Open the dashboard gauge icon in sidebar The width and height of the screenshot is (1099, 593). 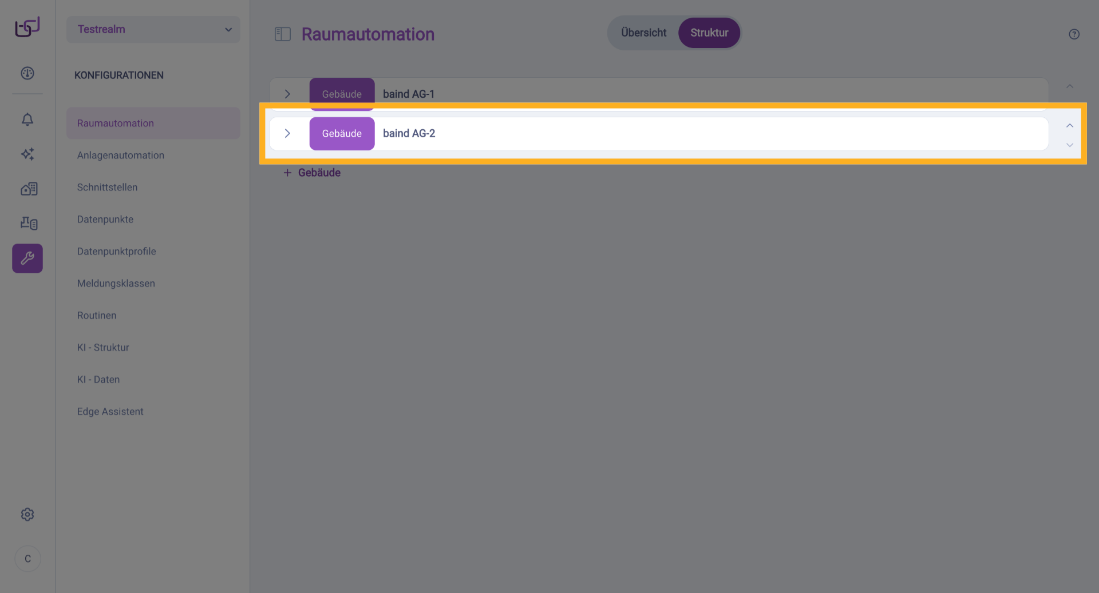(x=27, y=73)
